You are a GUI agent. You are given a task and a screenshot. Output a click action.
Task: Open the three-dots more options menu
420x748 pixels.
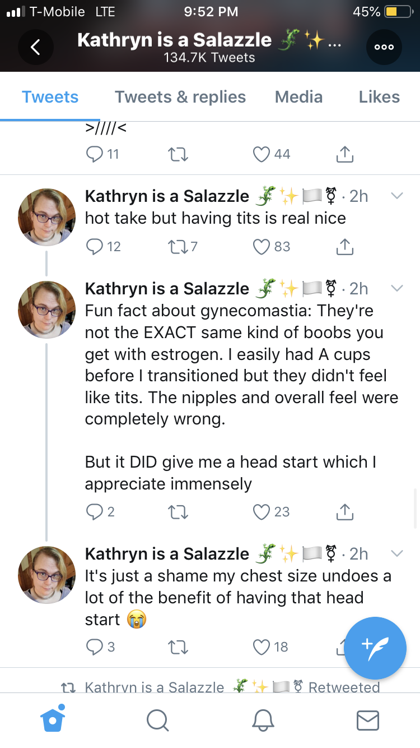[384, 47]
